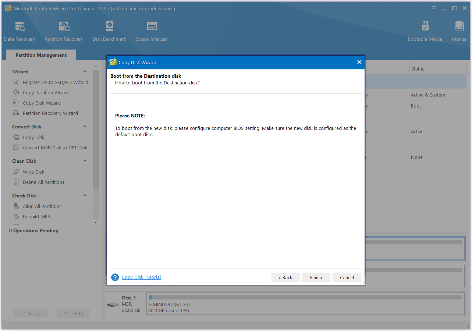Click sidebar scrollbar down arrow

point(96,222)
